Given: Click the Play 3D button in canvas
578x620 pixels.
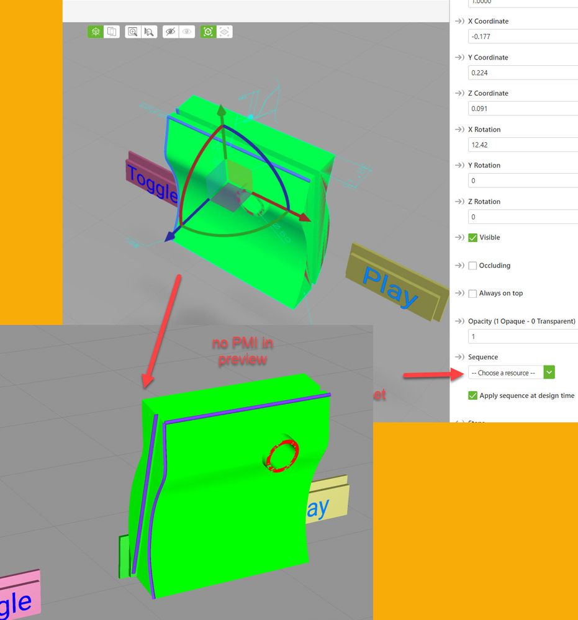Looking at the screenshot, I should point(395,282).
